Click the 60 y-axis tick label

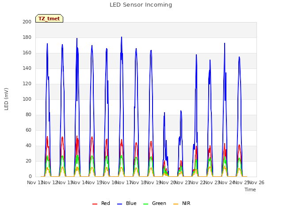[28, 130]
